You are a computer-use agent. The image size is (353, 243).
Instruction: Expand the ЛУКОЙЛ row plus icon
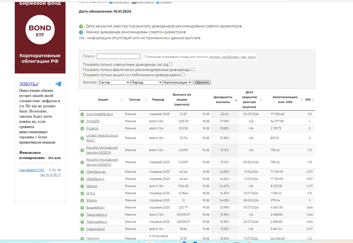(82, 121)
